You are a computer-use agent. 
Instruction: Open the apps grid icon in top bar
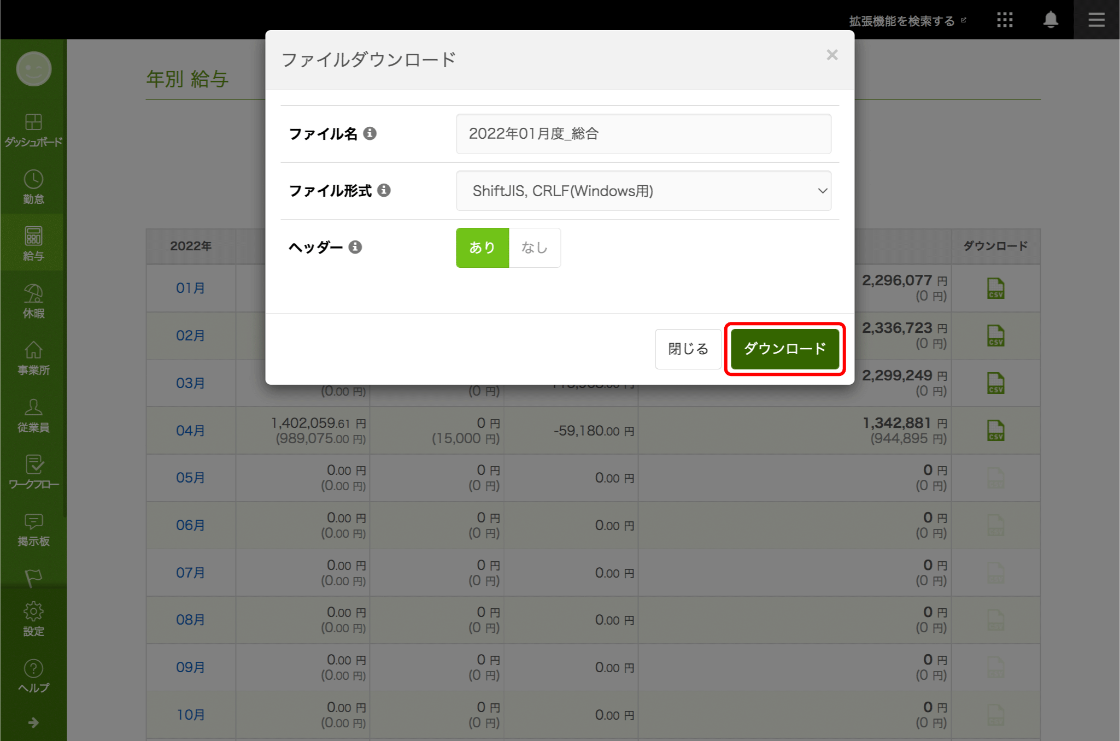pyautogui.click(x=1005, y=20)
